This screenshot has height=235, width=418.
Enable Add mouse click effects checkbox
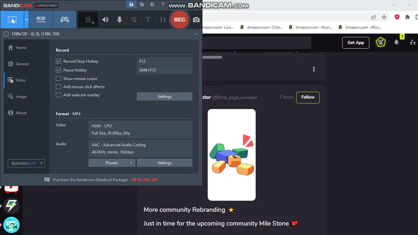59,86
